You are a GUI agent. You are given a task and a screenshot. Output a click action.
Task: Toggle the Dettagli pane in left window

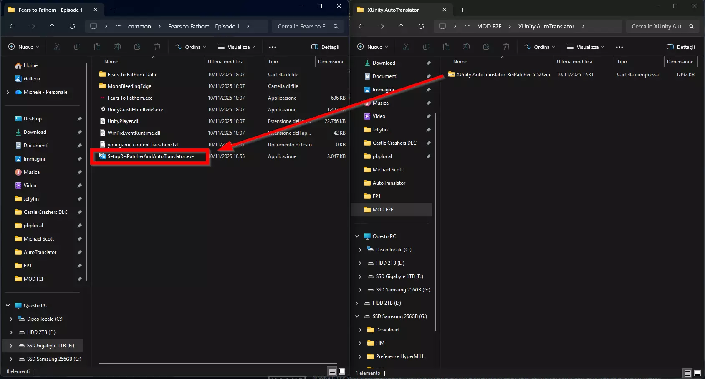(325, 47)
